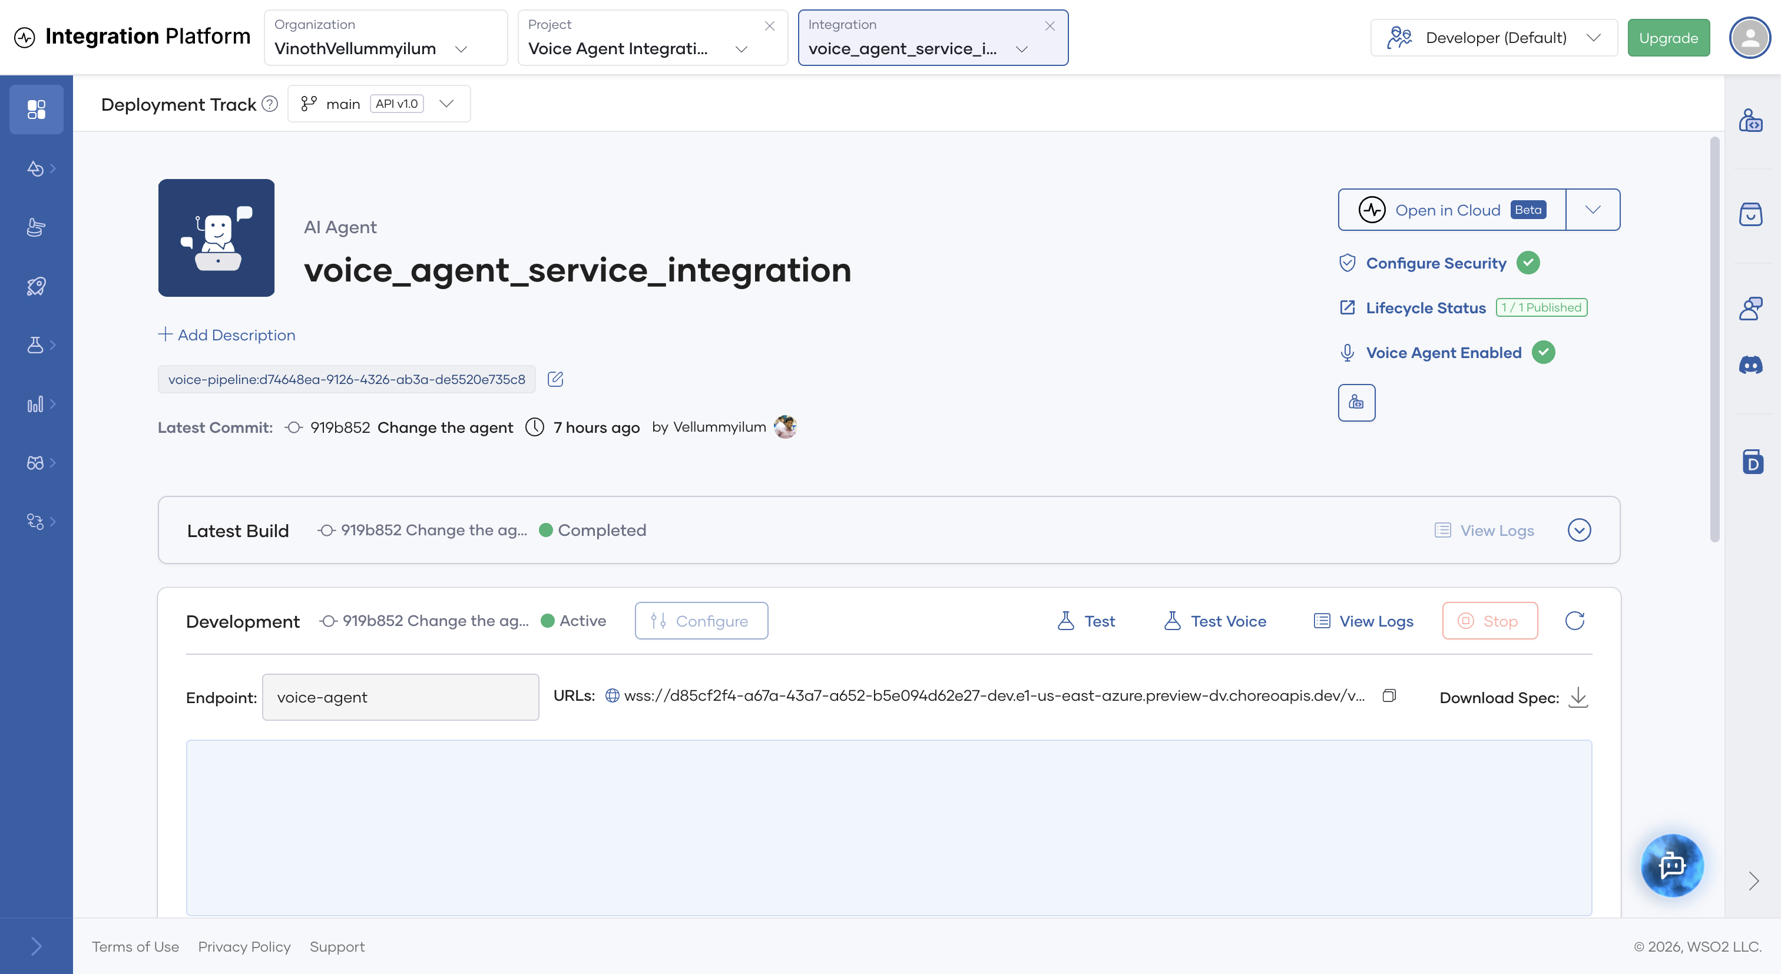
Task: Open Configure Security link
Action: tap(1436, 263)
